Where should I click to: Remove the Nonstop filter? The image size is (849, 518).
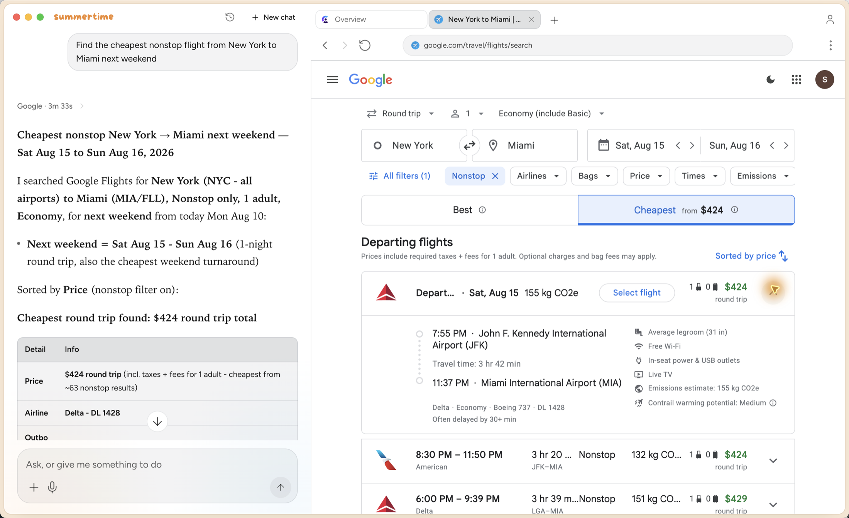coord(496,176)
